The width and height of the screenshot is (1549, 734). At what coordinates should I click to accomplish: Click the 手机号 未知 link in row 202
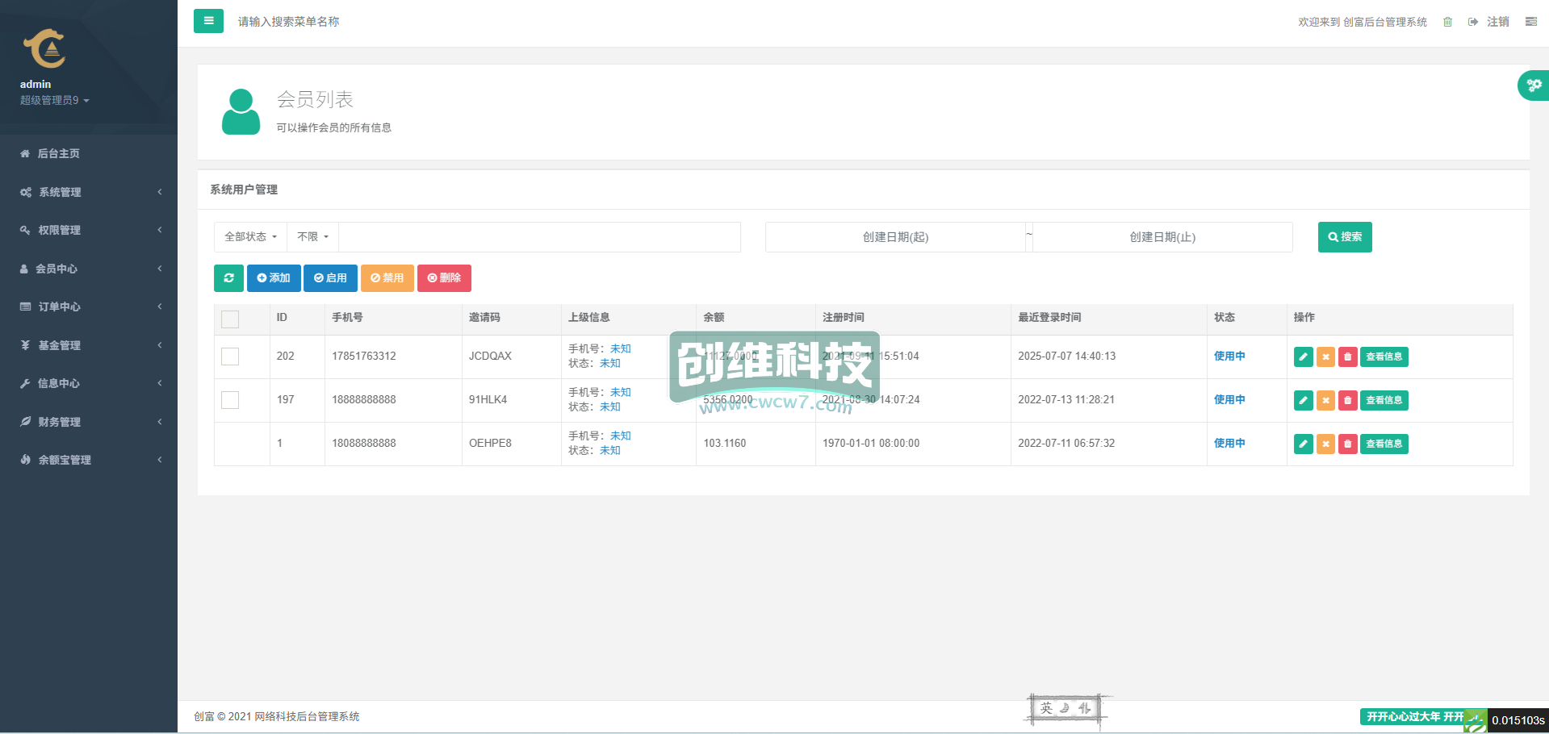pyautogui.click(x=621, y=349)
